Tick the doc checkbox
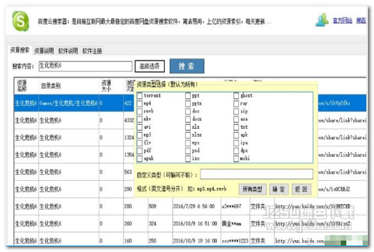This screenshot has width=374, height=252. (x=188, y=111)
